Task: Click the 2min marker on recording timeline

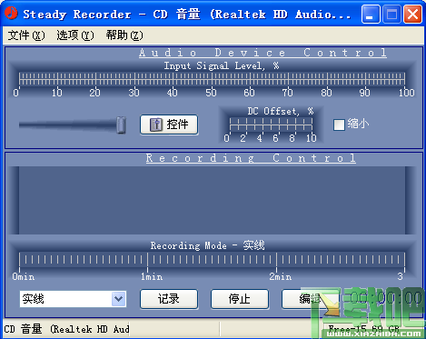Action: point(280,276)
